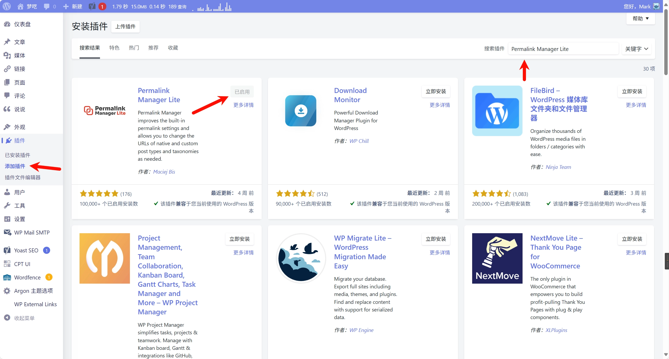Open the Permalink Manager Lite title link

159,95
